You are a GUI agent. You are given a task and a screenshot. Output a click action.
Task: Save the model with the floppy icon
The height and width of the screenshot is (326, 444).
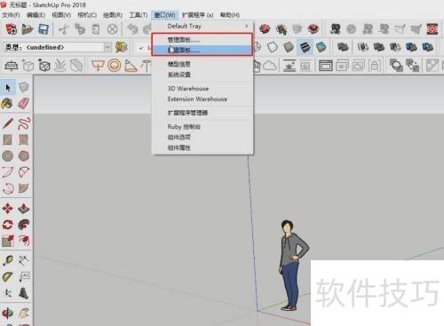pos(44,29)
